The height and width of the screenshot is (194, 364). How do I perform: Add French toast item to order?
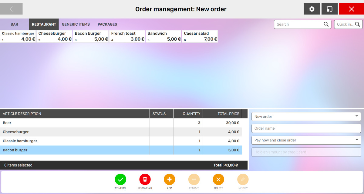click(127, 36)
